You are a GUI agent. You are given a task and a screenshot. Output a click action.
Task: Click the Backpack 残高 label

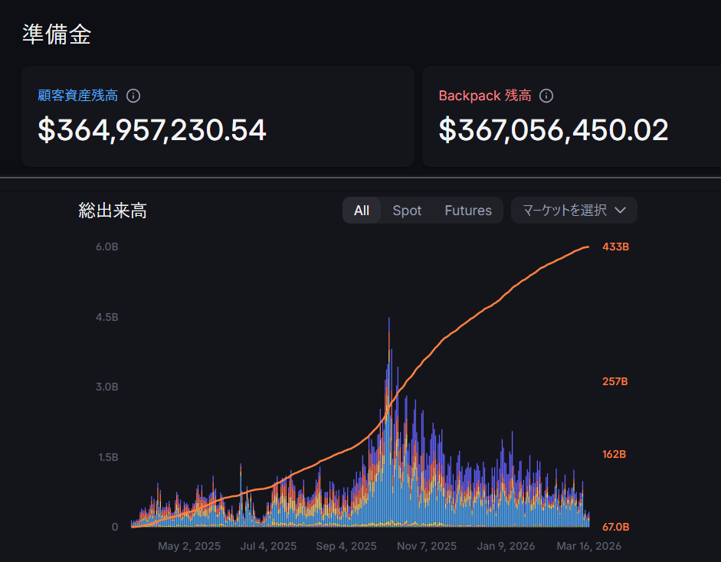point(484,96)
